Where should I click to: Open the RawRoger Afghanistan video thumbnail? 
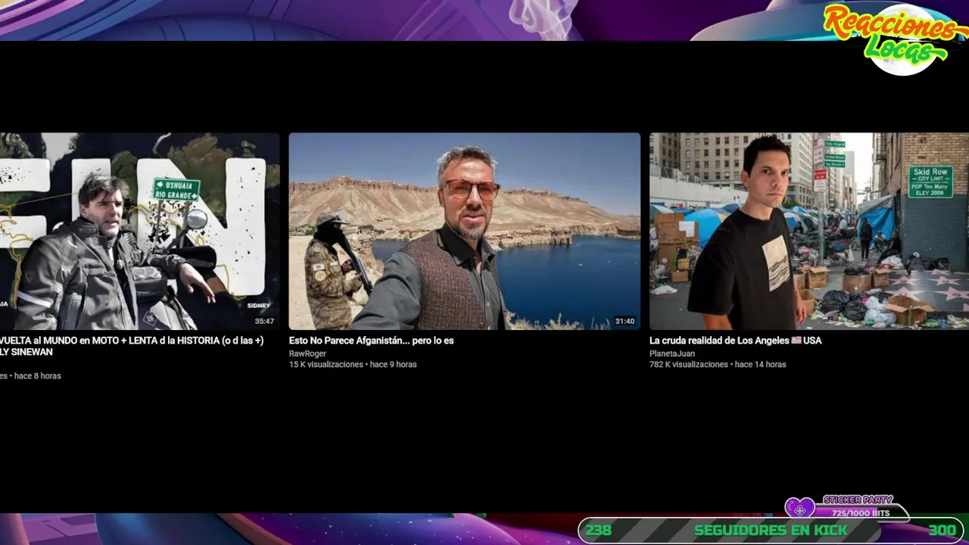tap(464, 231)
